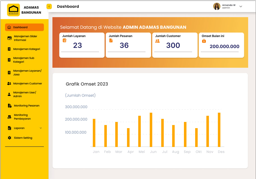
Task: Click the Aug bar in chart
Action: 173,136
